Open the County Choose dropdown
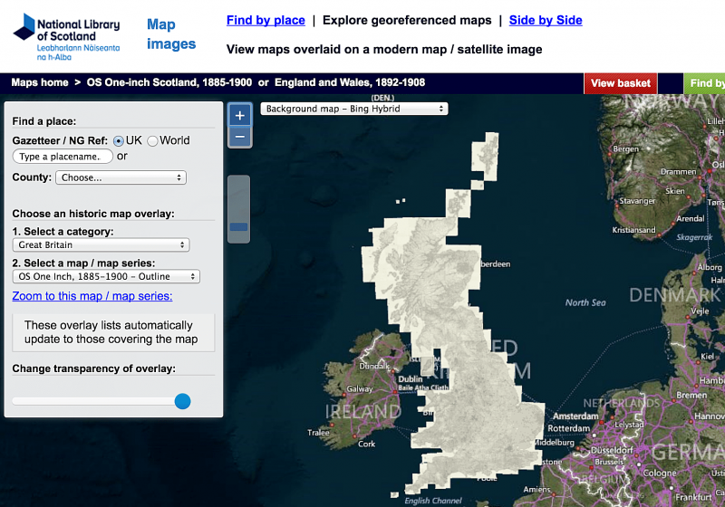This screenshot has height=507, width=725. coord(121,177)
